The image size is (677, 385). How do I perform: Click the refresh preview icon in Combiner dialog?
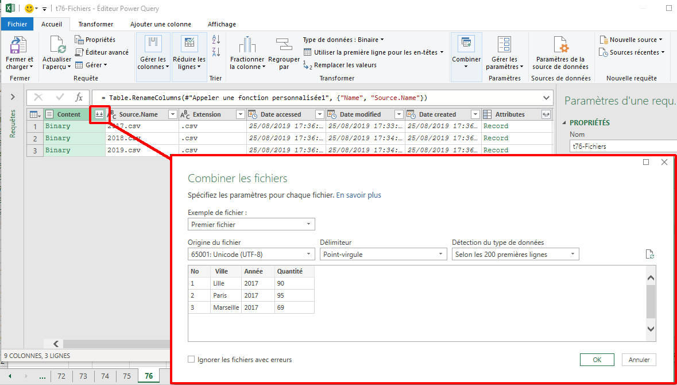point(650,254)
